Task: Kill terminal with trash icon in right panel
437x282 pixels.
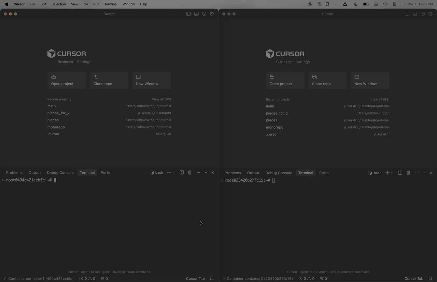Action: (x=408, y=173)
